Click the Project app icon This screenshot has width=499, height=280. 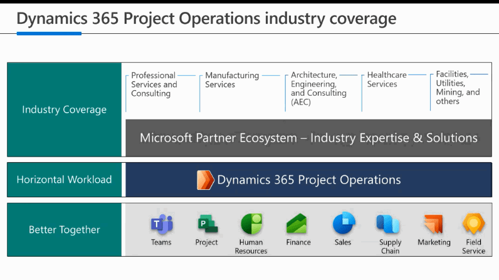coord(207,224)
